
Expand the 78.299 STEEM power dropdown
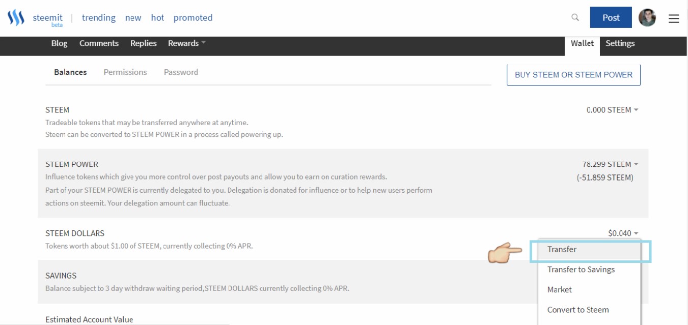pos(610,164)
